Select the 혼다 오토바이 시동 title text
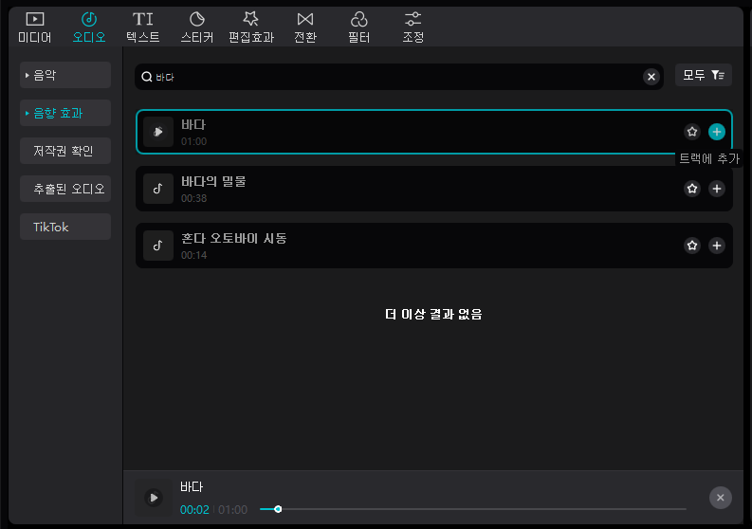The height and width of the screenshot is (529, 752). pyautogui.click(x=233, y=238)
